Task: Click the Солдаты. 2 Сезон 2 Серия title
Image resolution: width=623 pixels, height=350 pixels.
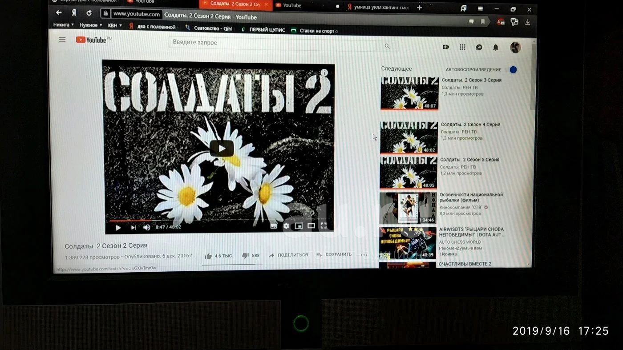Action: (x=106, y=245)
